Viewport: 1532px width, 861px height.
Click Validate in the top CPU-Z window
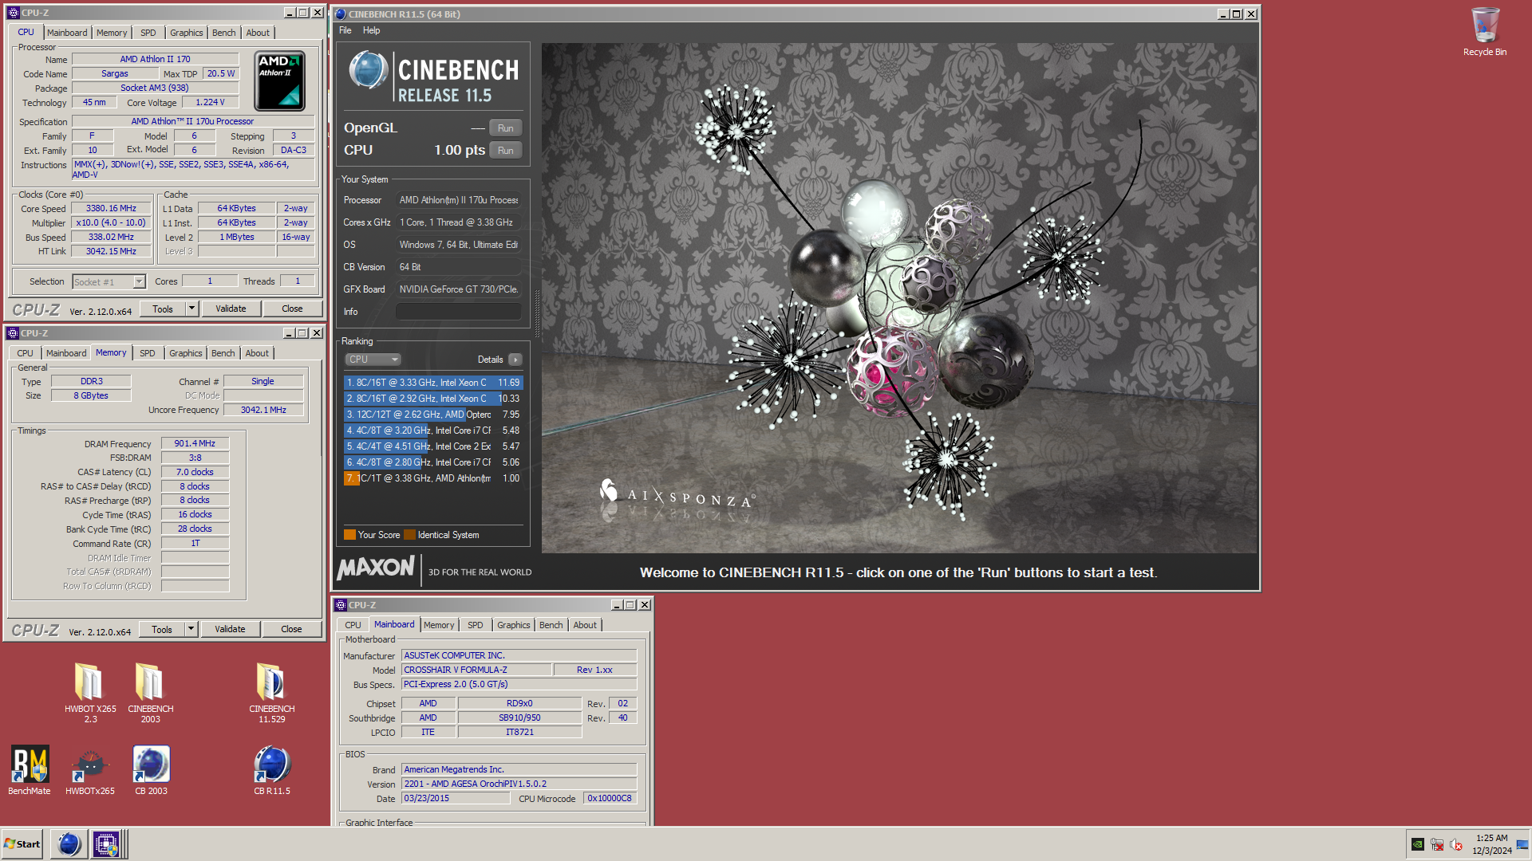pos(231,309)
